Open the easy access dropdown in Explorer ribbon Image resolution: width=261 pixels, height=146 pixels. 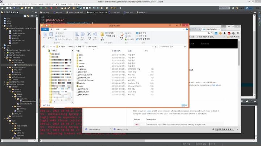click(111, 36)
